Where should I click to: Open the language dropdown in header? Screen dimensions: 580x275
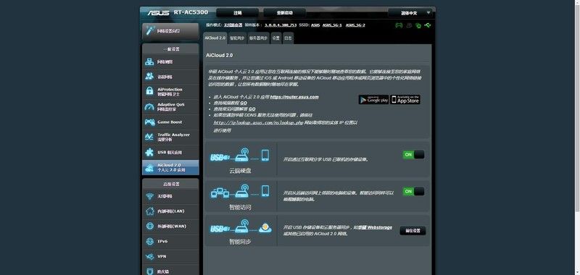point(410,13)
